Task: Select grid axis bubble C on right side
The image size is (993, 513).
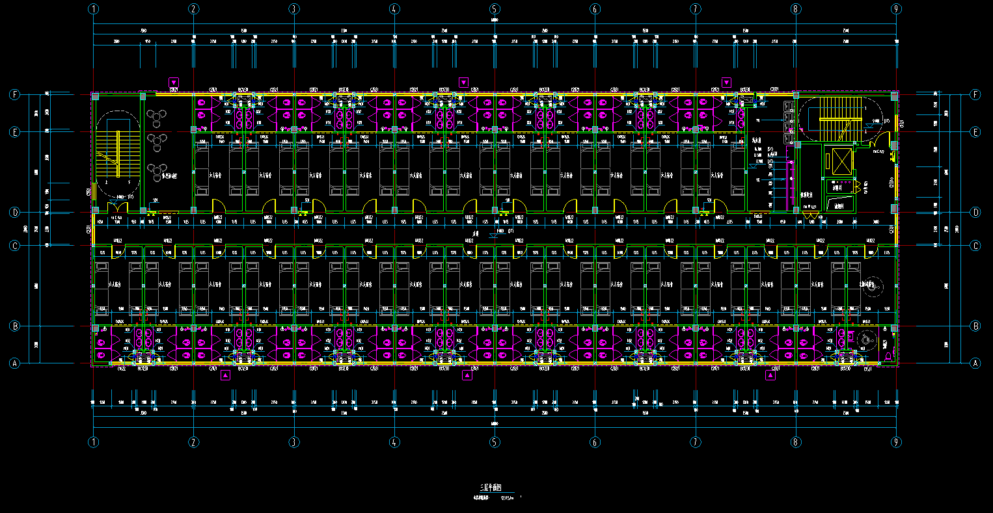Action: [x=975, y=246]
